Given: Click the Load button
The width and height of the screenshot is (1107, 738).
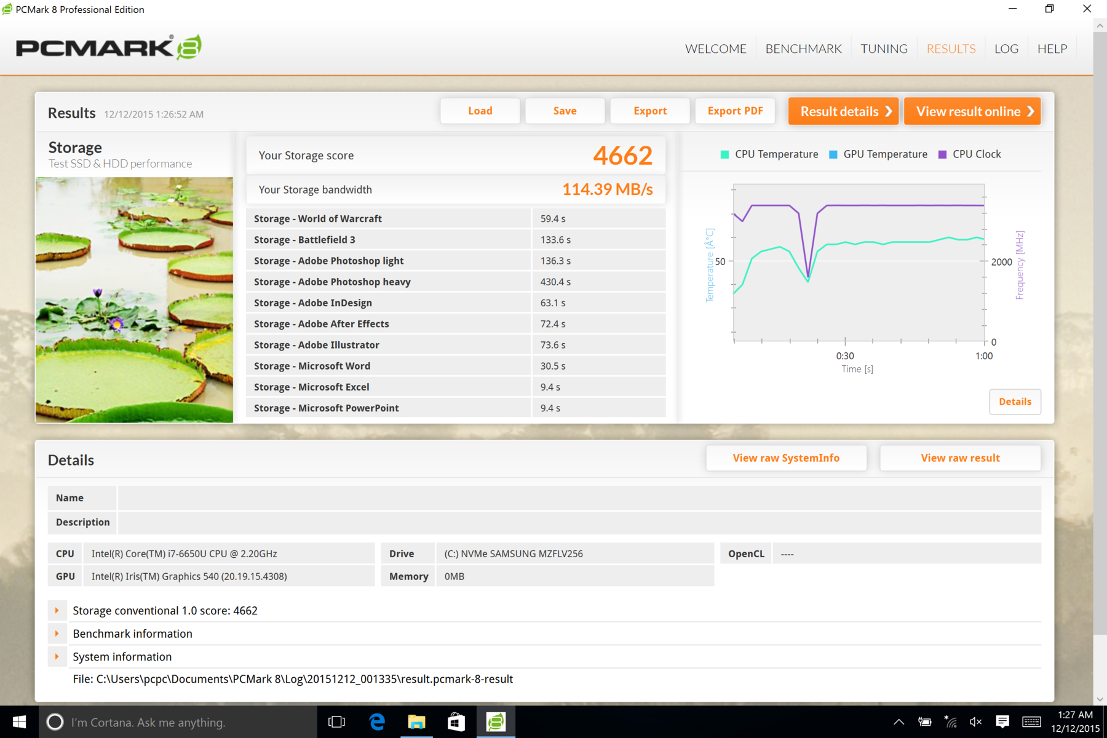Looking at the screenshot, I should pos(480,111).
